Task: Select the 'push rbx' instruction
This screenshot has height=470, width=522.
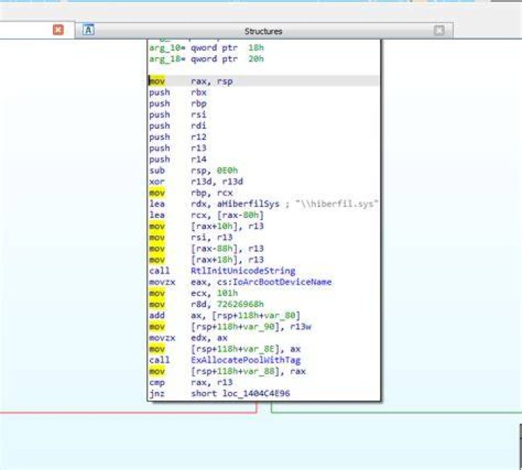Action: coord(178,93)
